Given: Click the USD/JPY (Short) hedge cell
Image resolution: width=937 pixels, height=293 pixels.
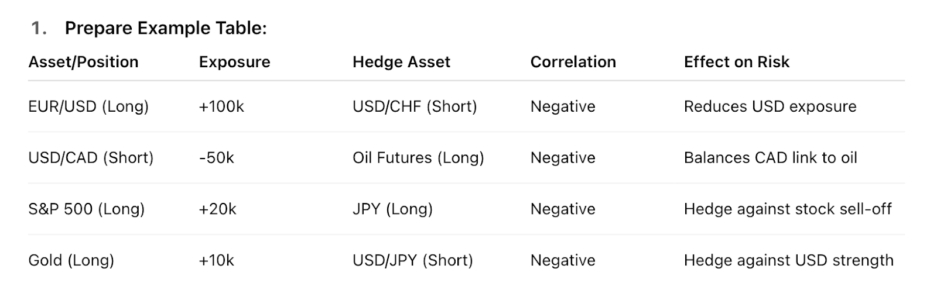Looking at the screenshot, I should pyautogui.click(x=413, y=261).
